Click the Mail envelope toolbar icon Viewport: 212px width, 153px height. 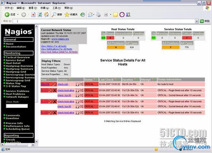tap(90, 14)
